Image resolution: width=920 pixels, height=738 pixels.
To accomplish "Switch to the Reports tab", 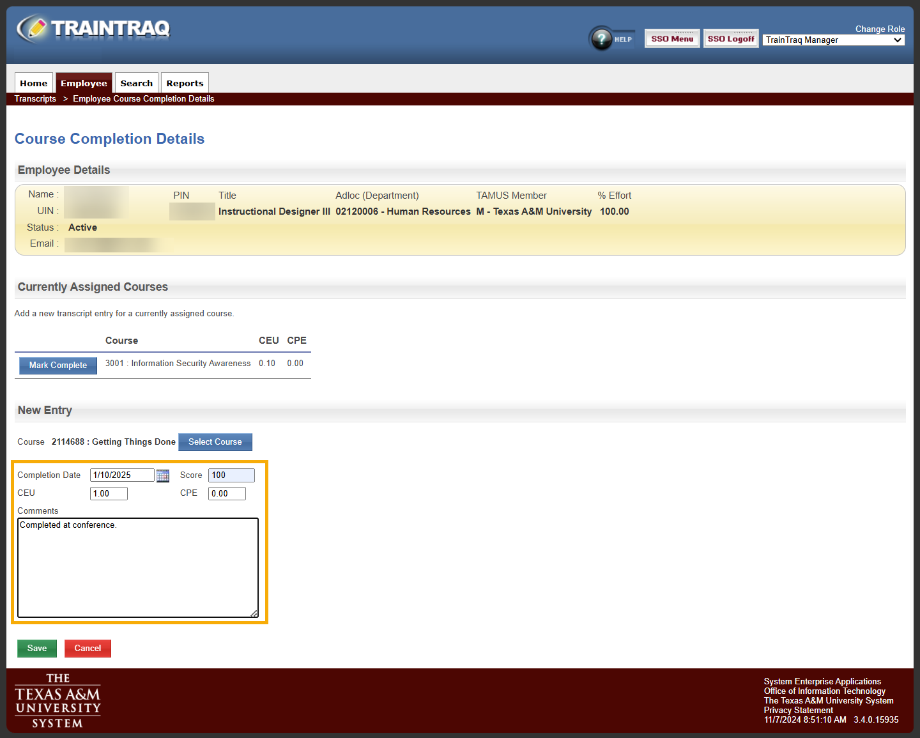I will pyautogui.click(x=185, y=82).
